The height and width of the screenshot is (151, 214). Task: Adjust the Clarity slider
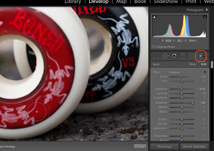pos(182,120)
